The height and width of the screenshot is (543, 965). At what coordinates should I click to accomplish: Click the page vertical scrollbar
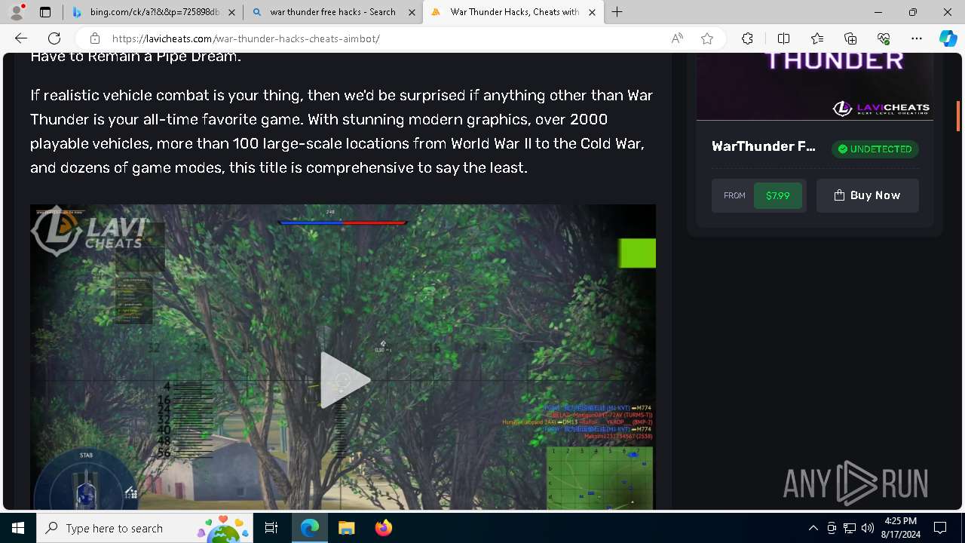point(958,117)
